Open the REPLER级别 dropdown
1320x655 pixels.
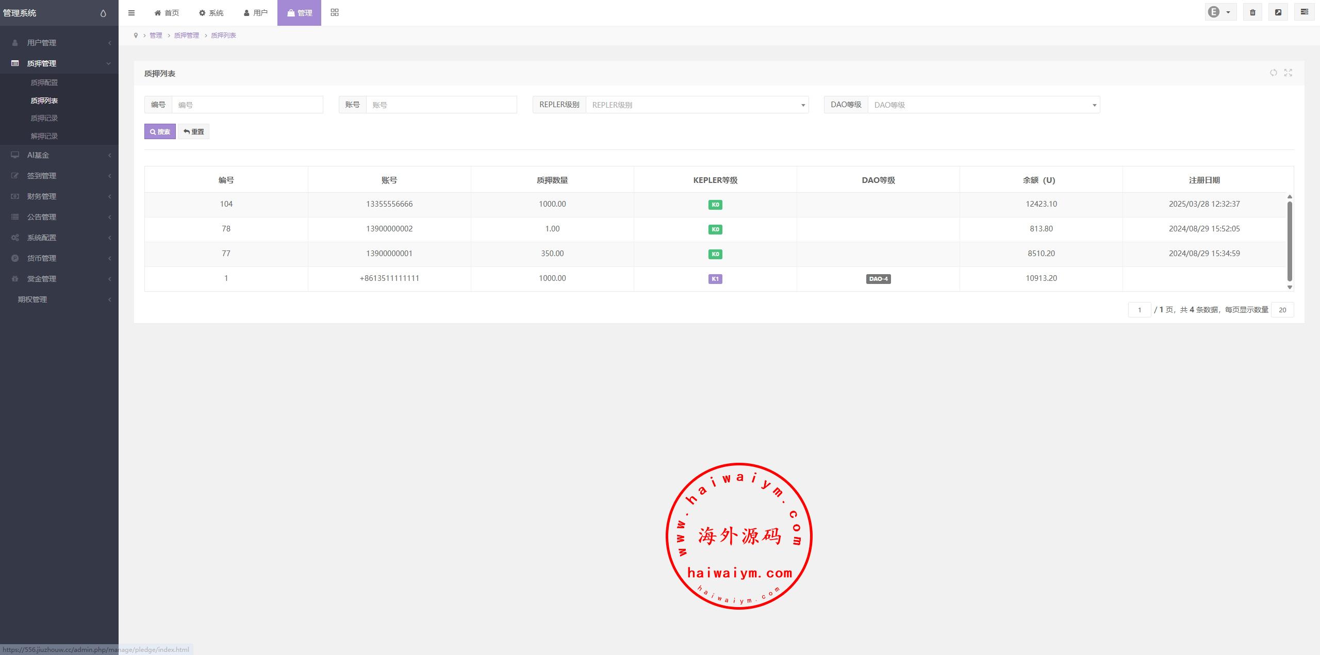click(697, 105)
